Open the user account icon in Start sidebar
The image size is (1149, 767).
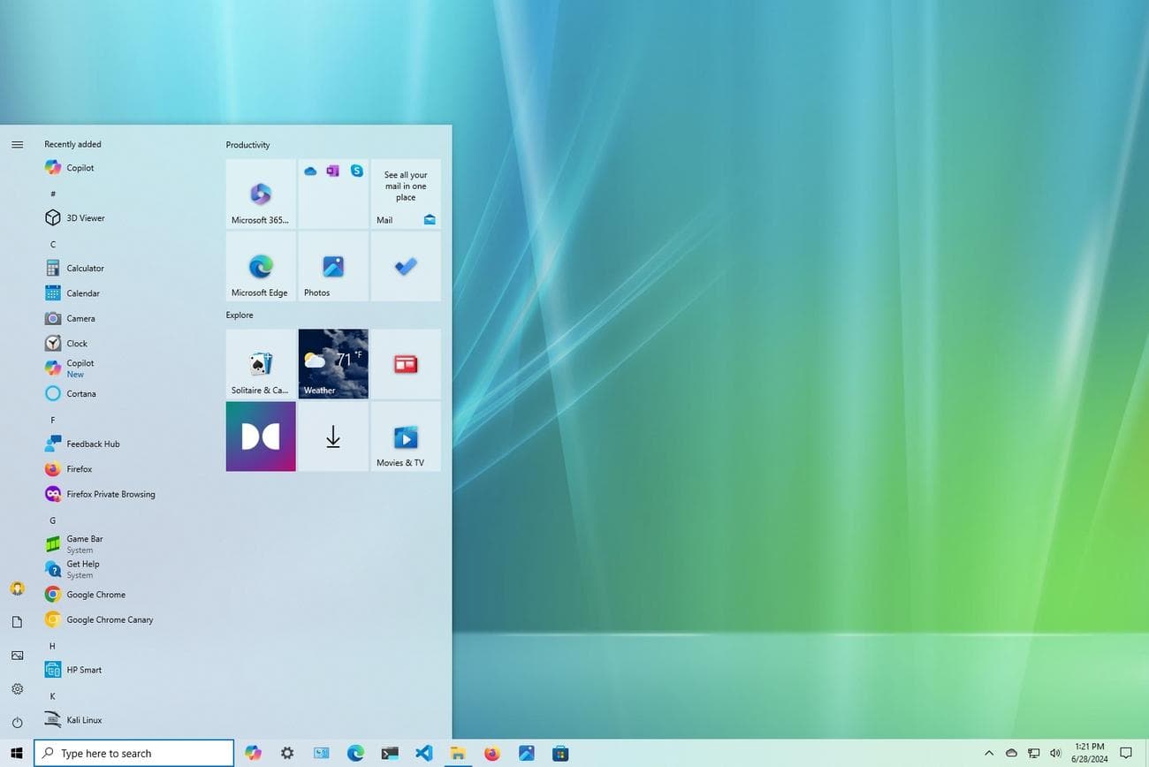[x=17, y=589]
